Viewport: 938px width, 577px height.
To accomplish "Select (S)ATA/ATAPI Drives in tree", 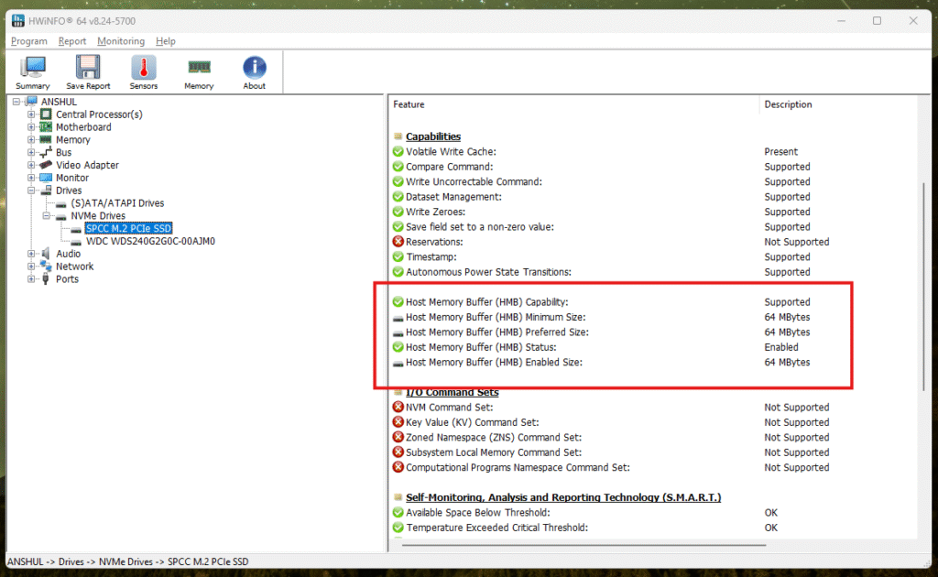I will [x=117, y=203].
